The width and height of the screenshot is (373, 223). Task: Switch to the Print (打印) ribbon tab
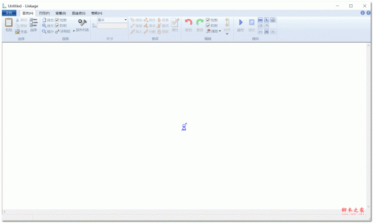pyautogui.click(x=44, y=13)
